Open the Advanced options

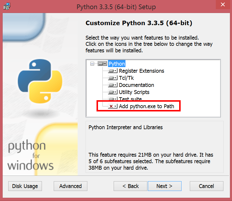[x=71, y=186]
